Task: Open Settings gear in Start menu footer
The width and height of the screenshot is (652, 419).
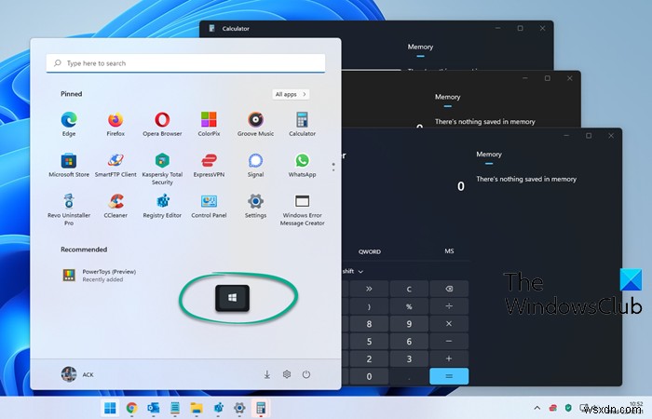Action: click(287, 374)
